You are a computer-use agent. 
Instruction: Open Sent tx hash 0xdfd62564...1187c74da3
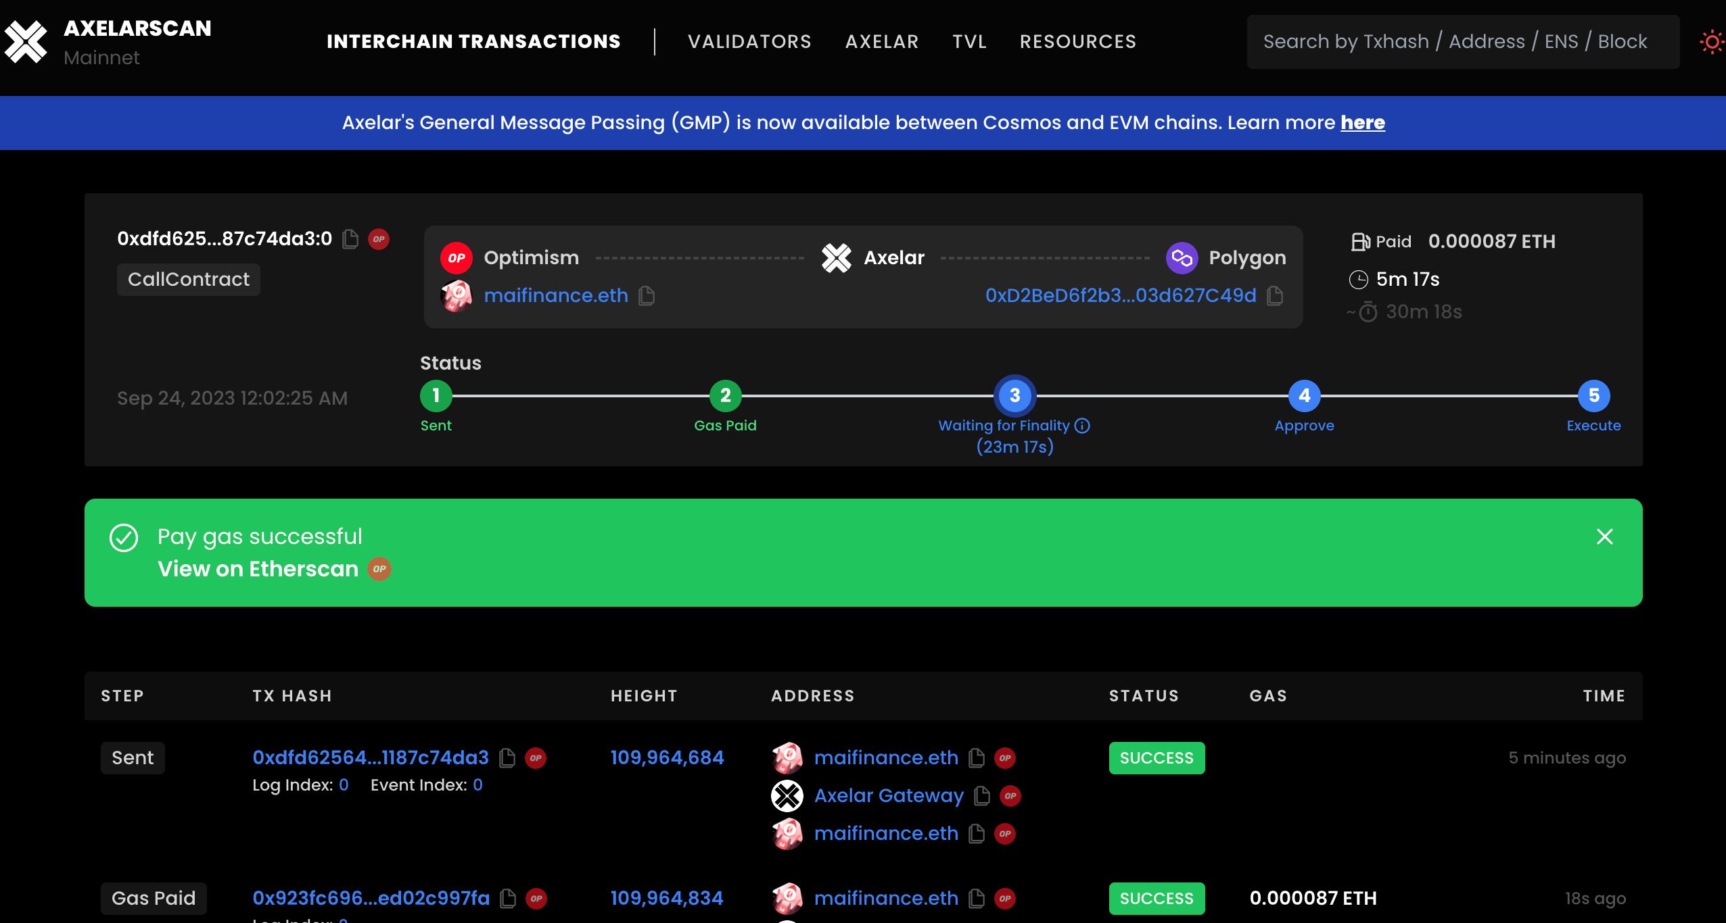[x=371, y=757]
